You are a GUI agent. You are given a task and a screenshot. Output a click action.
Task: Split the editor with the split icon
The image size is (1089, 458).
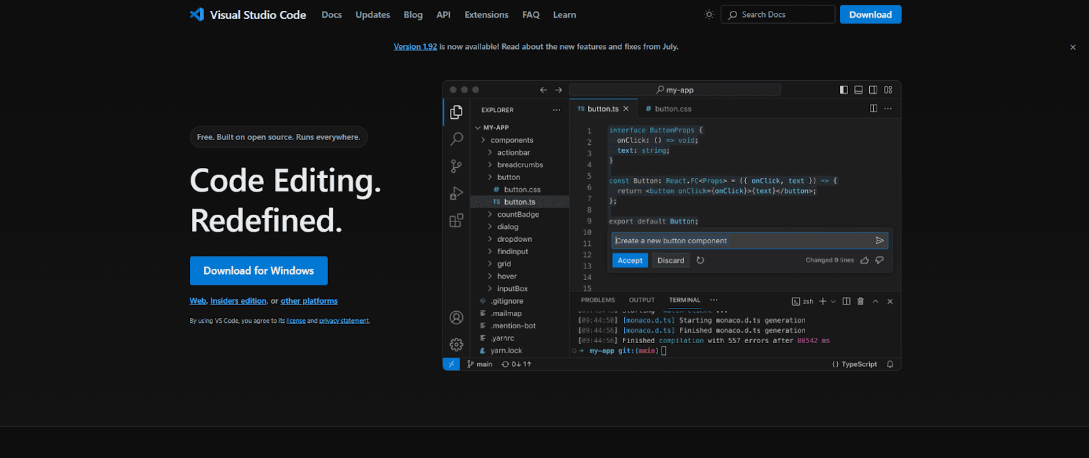click(x=873, y=109)
